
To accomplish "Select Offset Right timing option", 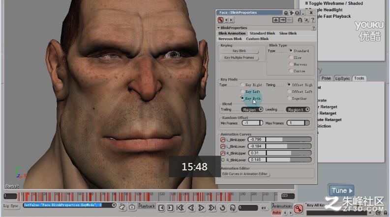I will tap(289, 84).
